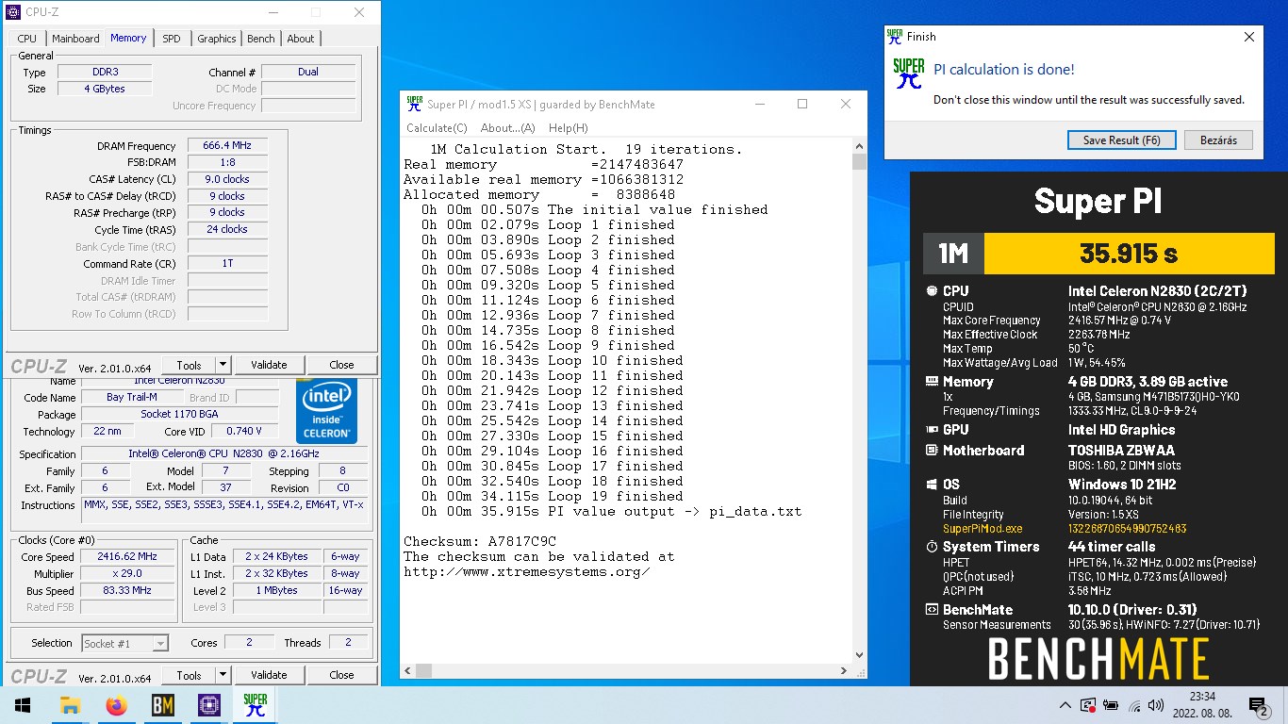Click the Memory icon in BenchMate panel

(932, 382)
